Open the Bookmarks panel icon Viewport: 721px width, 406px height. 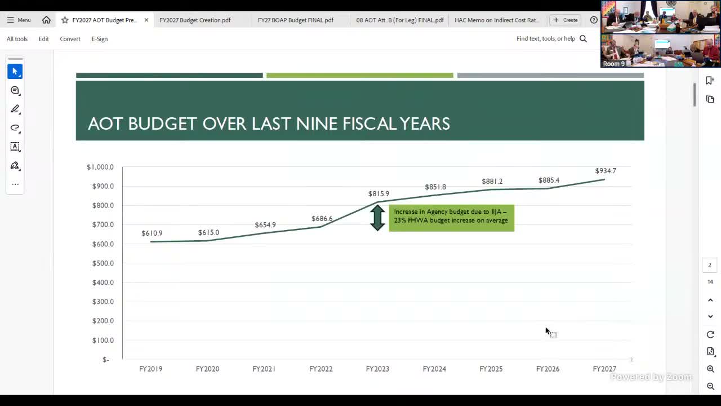click(710, 81)
